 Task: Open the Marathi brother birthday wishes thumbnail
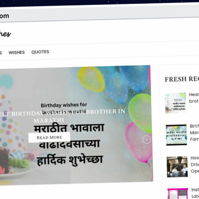point(176,103)
